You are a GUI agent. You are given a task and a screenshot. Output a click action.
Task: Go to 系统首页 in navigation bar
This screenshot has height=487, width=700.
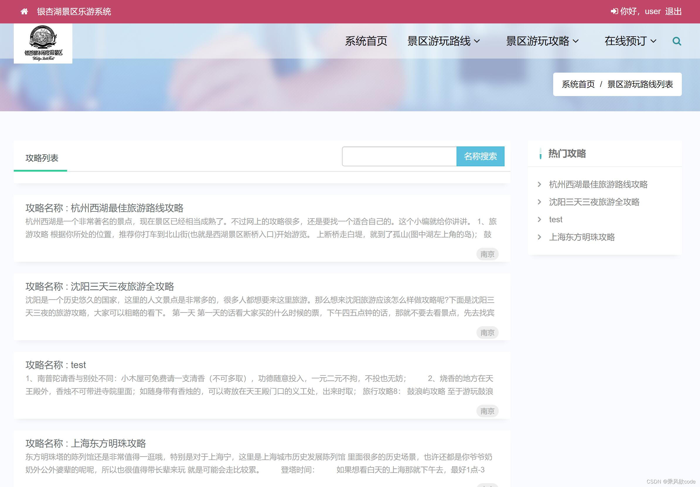(x=366, y=41)
